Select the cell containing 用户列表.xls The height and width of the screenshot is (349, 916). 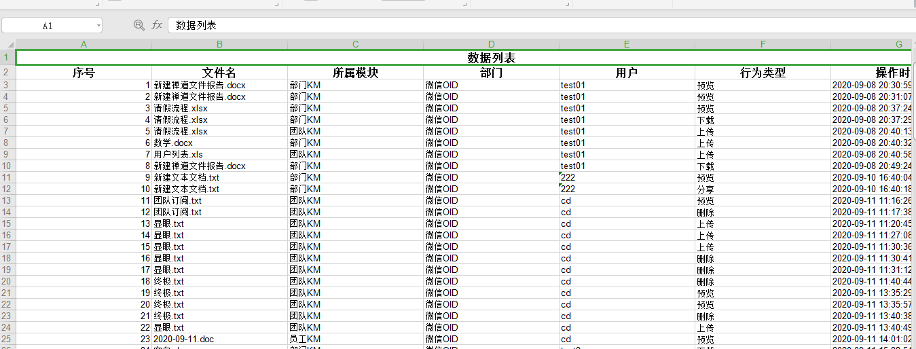(219, 154)
